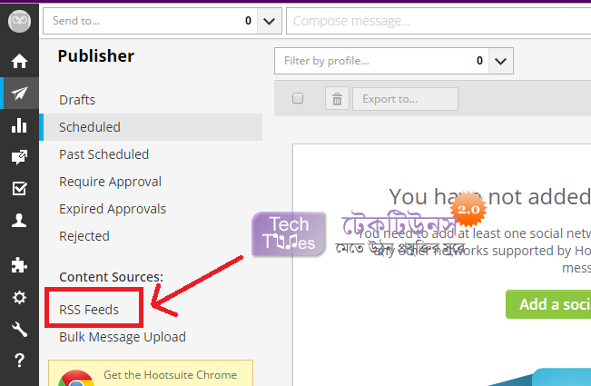This screenshot has height=386, width=591.
Task: Click the green Add a social network button
Action: point(548,304)
